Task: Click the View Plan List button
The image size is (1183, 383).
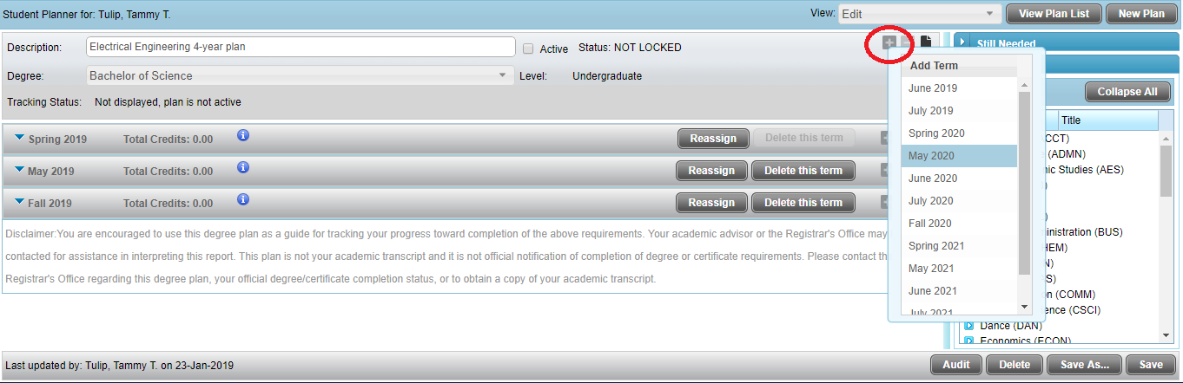Action: coord(1053,14)
